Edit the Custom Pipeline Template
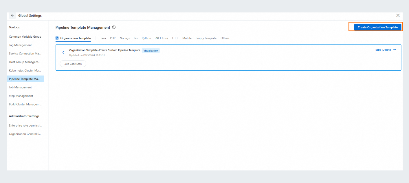The height and width of the screenshot is (183, 409). 378,50
